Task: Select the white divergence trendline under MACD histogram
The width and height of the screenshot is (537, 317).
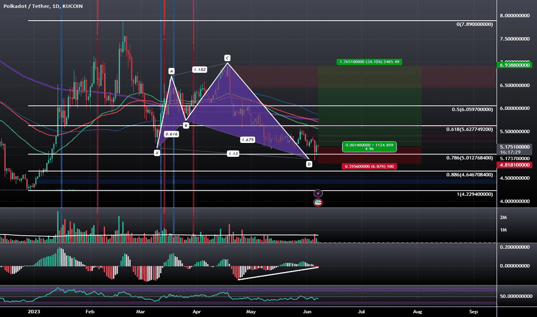Action: pyautogui.click(x=278, y=273)
